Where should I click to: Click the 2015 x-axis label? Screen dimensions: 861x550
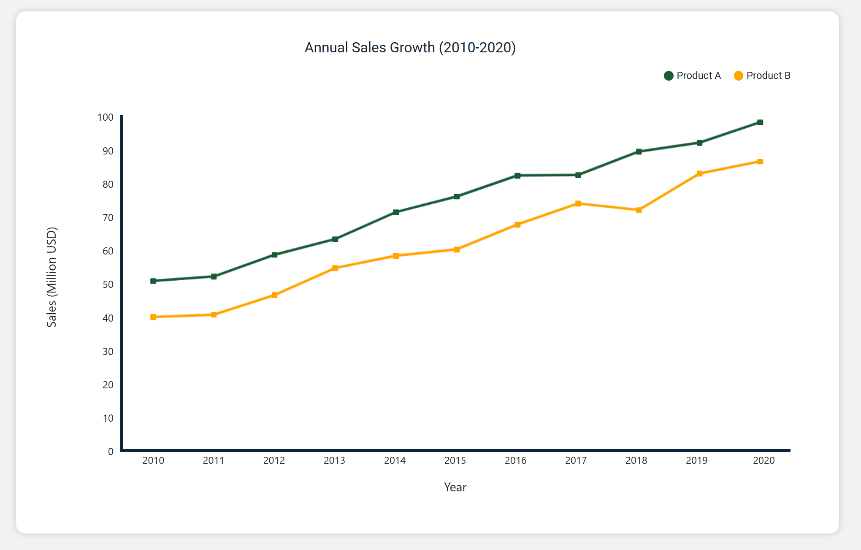[455, 461]
